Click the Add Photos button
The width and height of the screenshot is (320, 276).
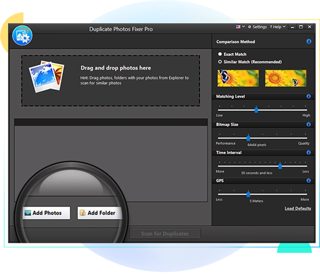[x=47, y=213]
